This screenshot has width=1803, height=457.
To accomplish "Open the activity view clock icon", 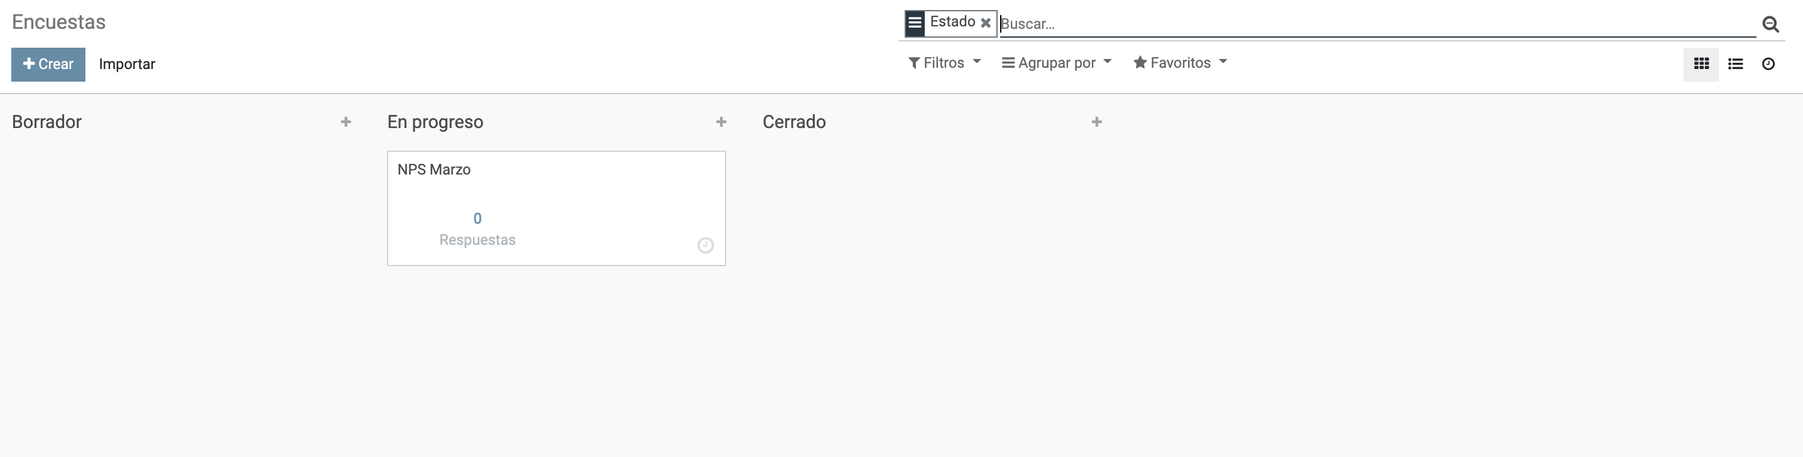I will pyautogui.click(x=1768, y=63).
